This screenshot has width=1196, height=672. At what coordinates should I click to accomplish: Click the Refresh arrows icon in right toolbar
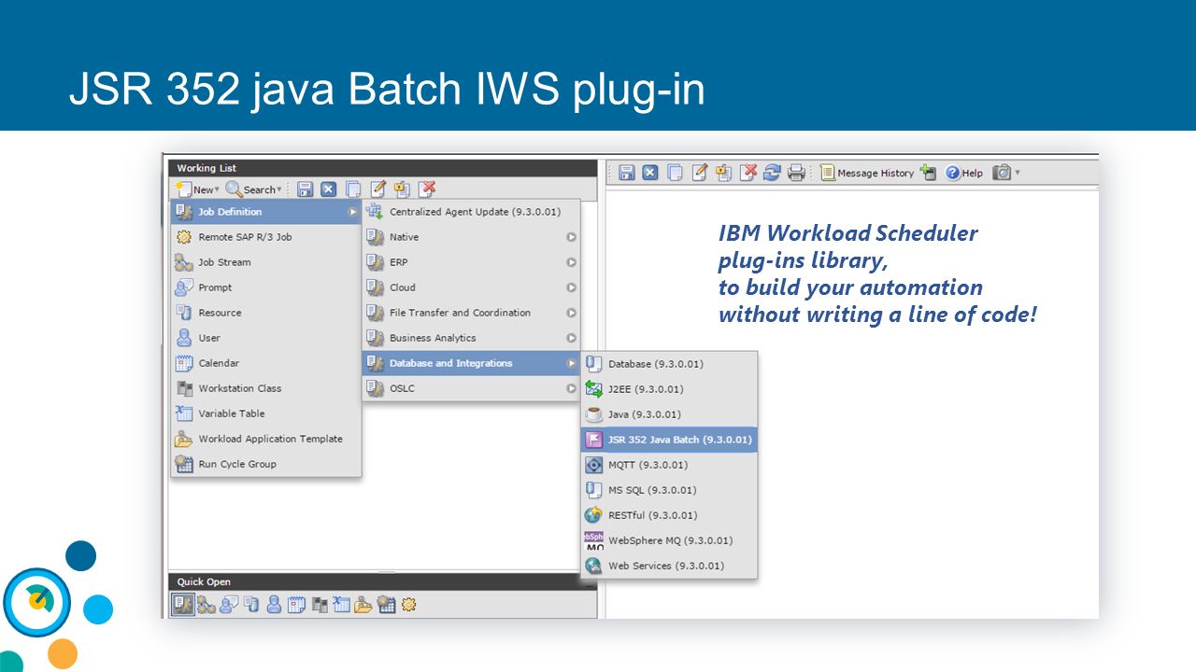click(x=772, y=173)
